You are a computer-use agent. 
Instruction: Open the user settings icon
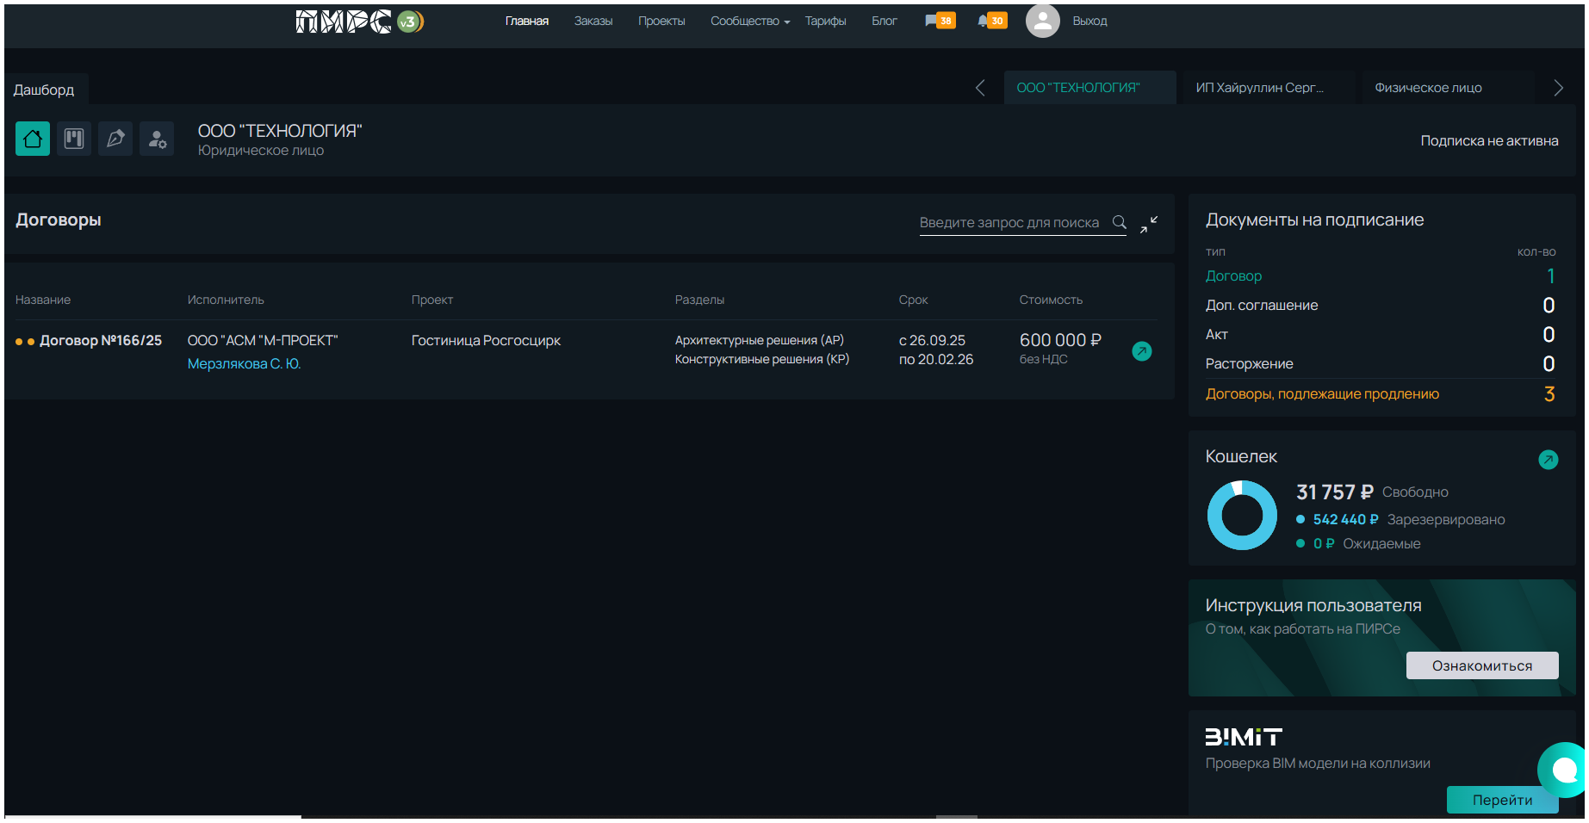pos(157,139)
